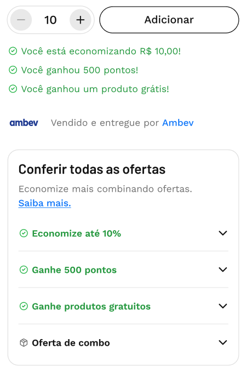Click the quantity field showing 10

tap(50, 20)
